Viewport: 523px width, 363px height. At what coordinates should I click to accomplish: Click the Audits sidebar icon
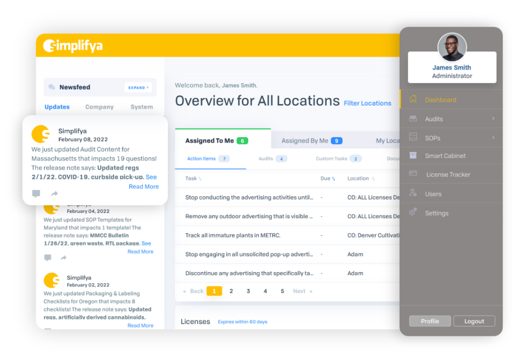(x=413, y=119)
